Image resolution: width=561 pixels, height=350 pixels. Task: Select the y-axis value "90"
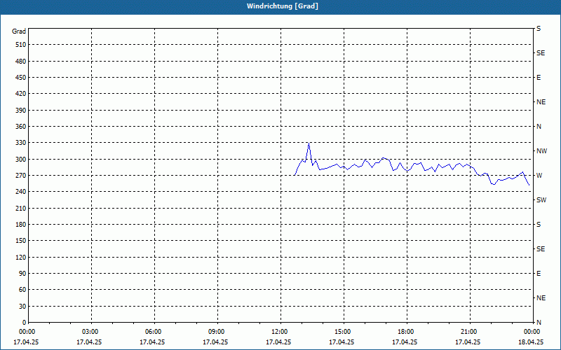coord(22,274)
